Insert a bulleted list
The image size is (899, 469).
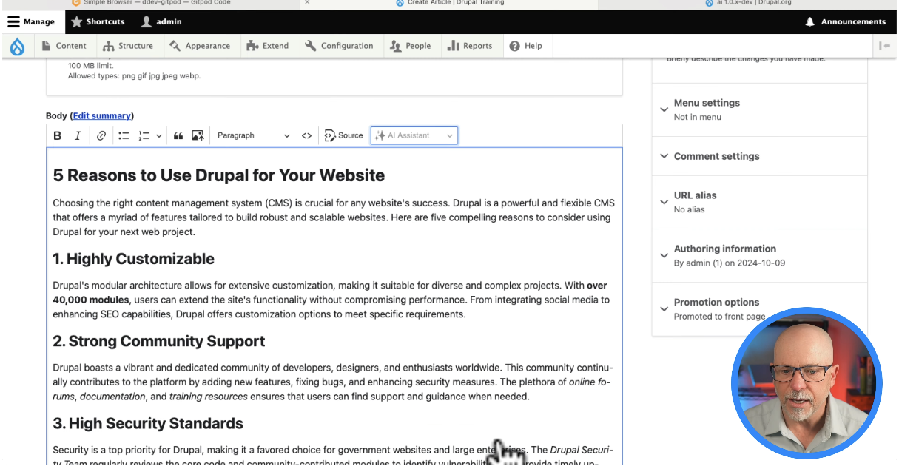124,135
